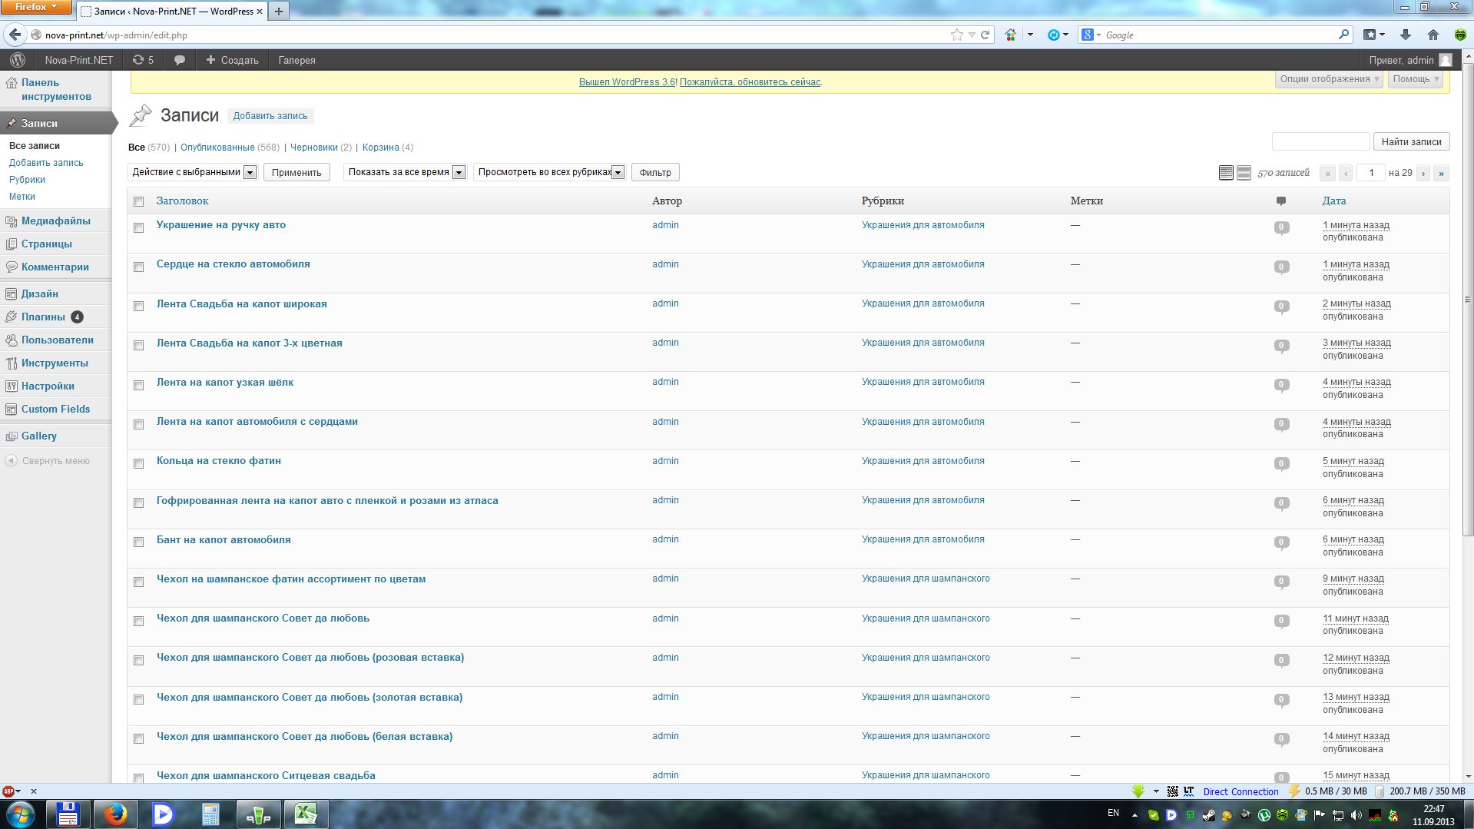The width and height of the screenshot is (1474, 829).
Task: Open 'Плагины' in the sidebar menu
Action: pyautogui.click(x=43, y=317)
